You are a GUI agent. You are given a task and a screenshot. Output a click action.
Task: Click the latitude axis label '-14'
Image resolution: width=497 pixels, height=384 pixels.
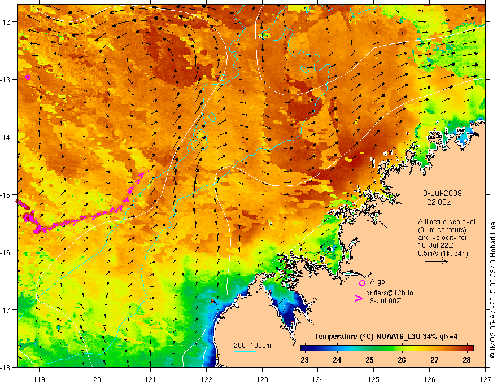6,137
